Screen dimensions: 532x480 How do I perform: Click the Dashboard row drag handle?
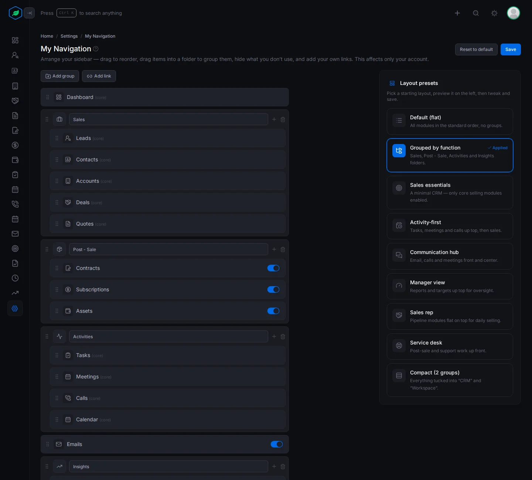[x=48, y=97]
